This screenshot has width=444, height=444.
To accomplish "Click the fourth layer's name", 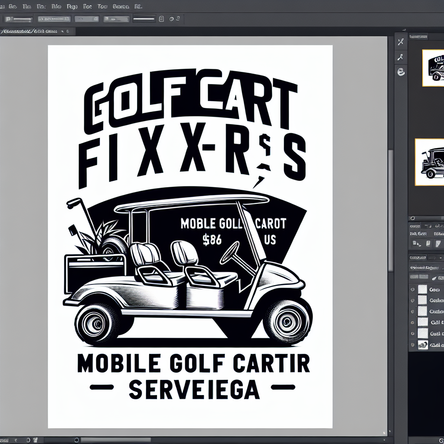I will 437,323.
